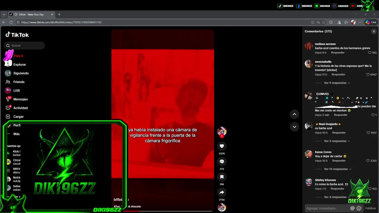Like the video with the heart icon

(x=222, y=146)
